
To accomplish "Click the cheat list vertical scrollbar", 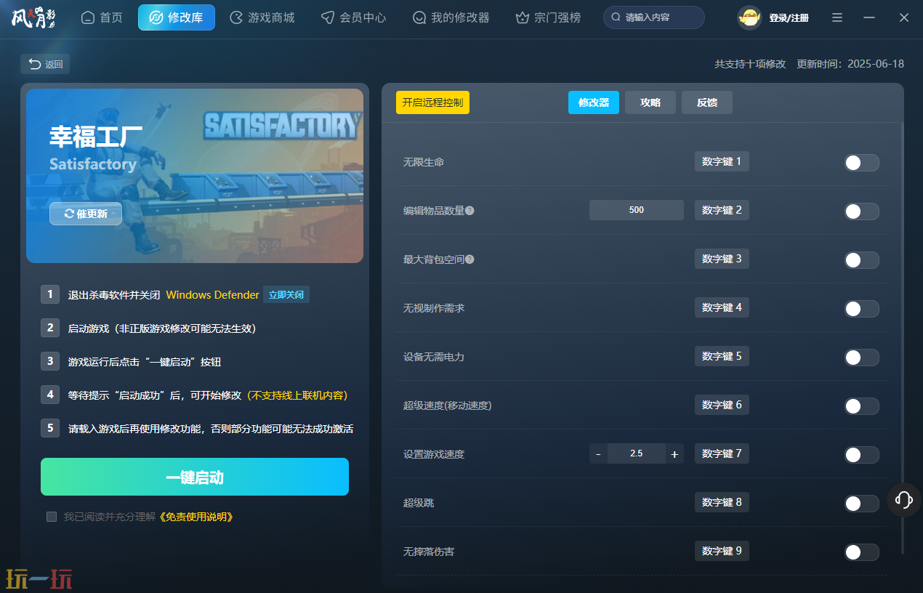I will (x=903, y=338).
